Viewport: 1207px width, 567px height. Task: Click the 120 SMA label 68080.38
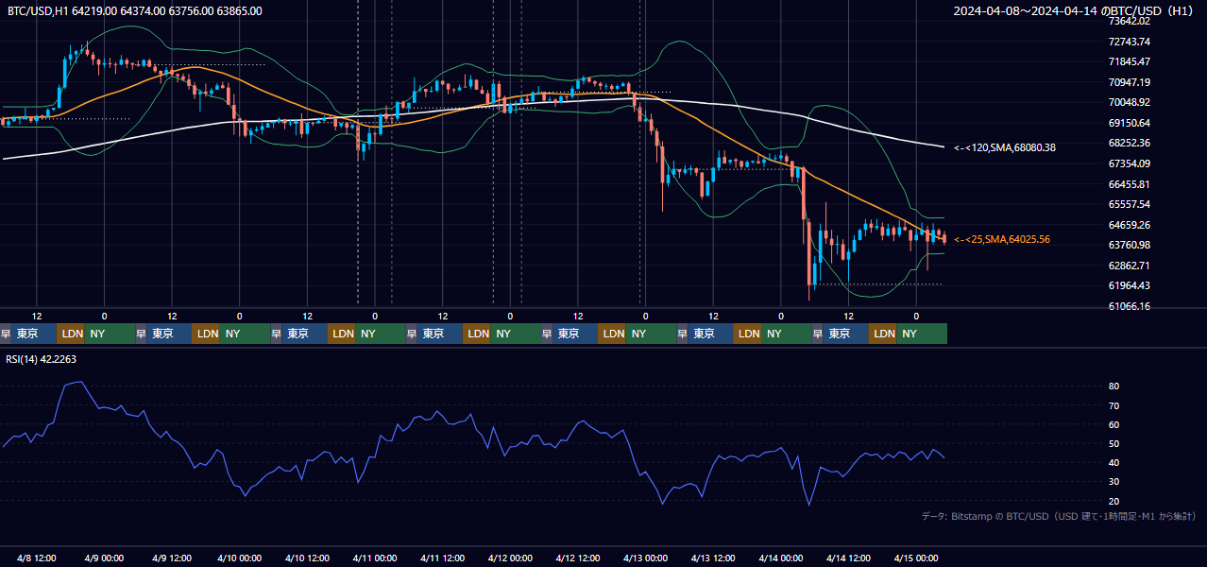[1005, 147]
